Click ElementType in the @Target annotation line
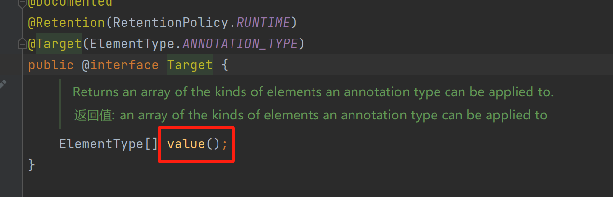The image size is (613, 197). click(x=133, y=44)
